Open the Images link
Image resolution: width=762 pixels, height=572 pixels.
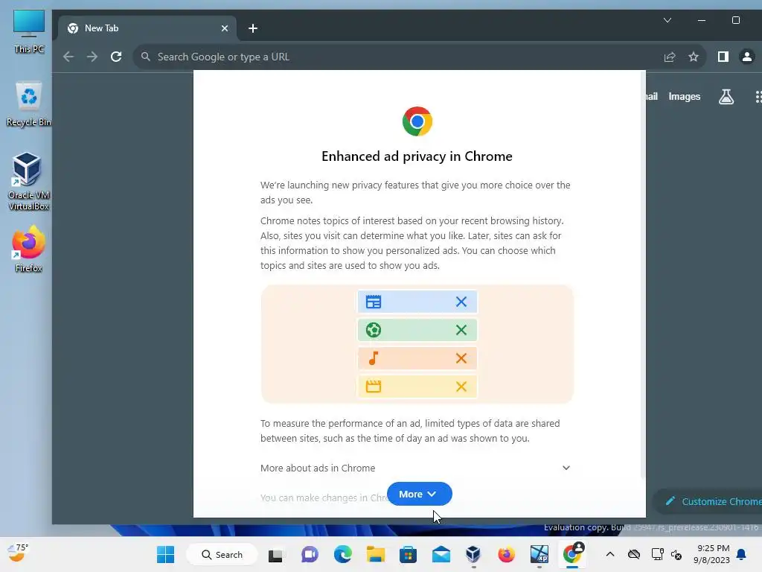(x=685, y=96)
